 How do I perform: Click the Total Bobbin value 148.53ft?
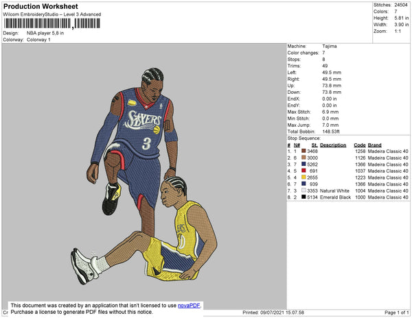[331, 132]
